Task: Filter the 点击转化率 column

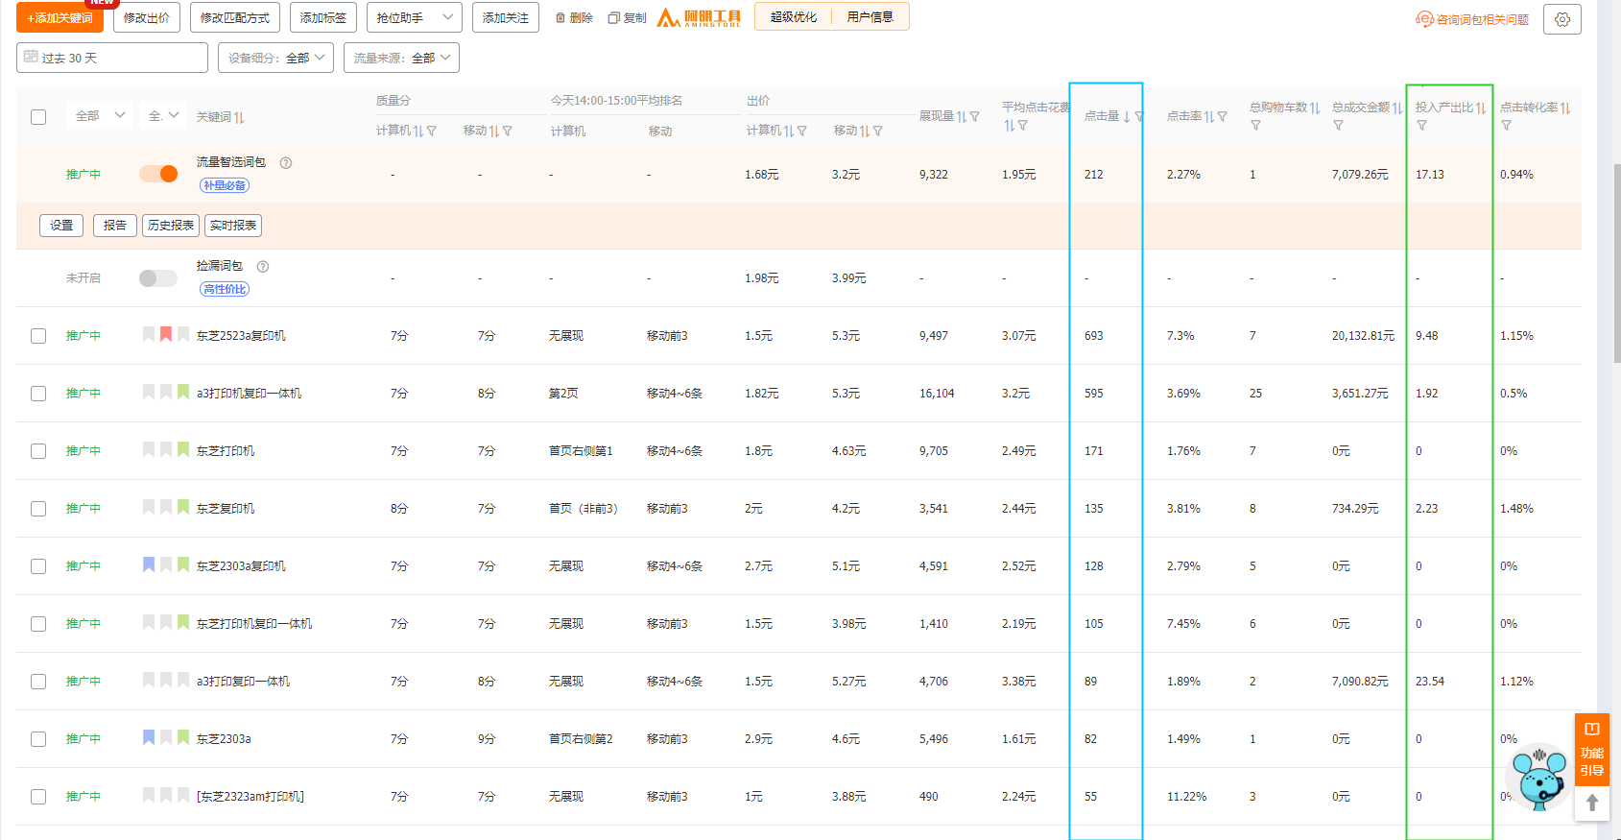Action: pyautogui.click(x=1506, y=126)
